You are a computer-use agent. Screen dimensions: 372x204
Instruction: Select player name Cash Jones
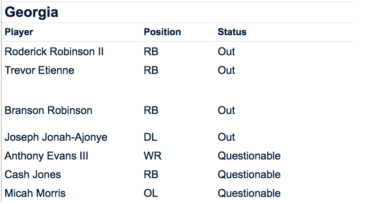[x=33, y=175]
